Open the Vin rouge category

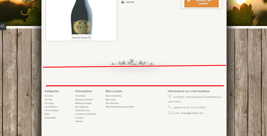click(49, 103)
